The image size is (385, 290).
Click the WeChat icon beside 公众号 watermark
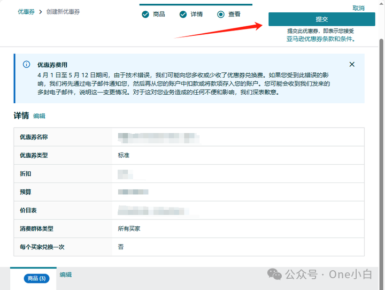(275, 274)
